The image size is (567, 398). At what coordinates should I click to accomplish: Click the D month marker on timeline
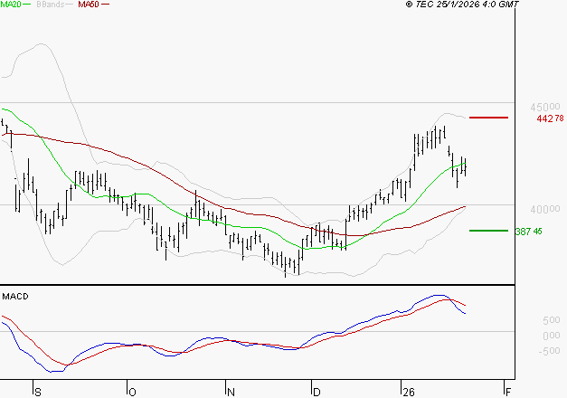click(316, 392)
